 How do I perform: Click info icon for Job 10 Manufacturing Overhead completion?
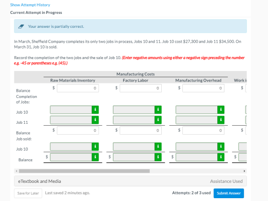(x=221, y=110)
